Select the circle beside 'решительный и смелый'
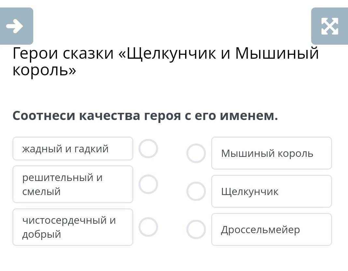Image resolution: width=348 pixels, height=271 pixels. pos(148,184)
